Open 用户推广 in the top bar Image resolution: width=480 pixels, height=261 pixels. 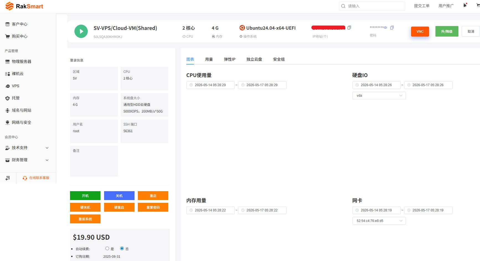tap(446, 6)
